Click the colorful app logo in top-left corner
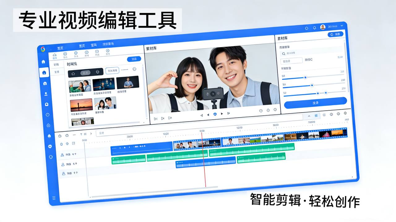396x222 pixels. [43, 49]
